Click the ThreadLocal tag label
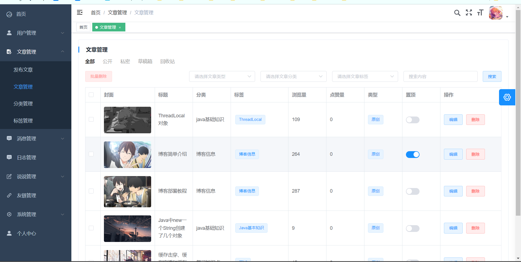 click(x=250, y=119)
